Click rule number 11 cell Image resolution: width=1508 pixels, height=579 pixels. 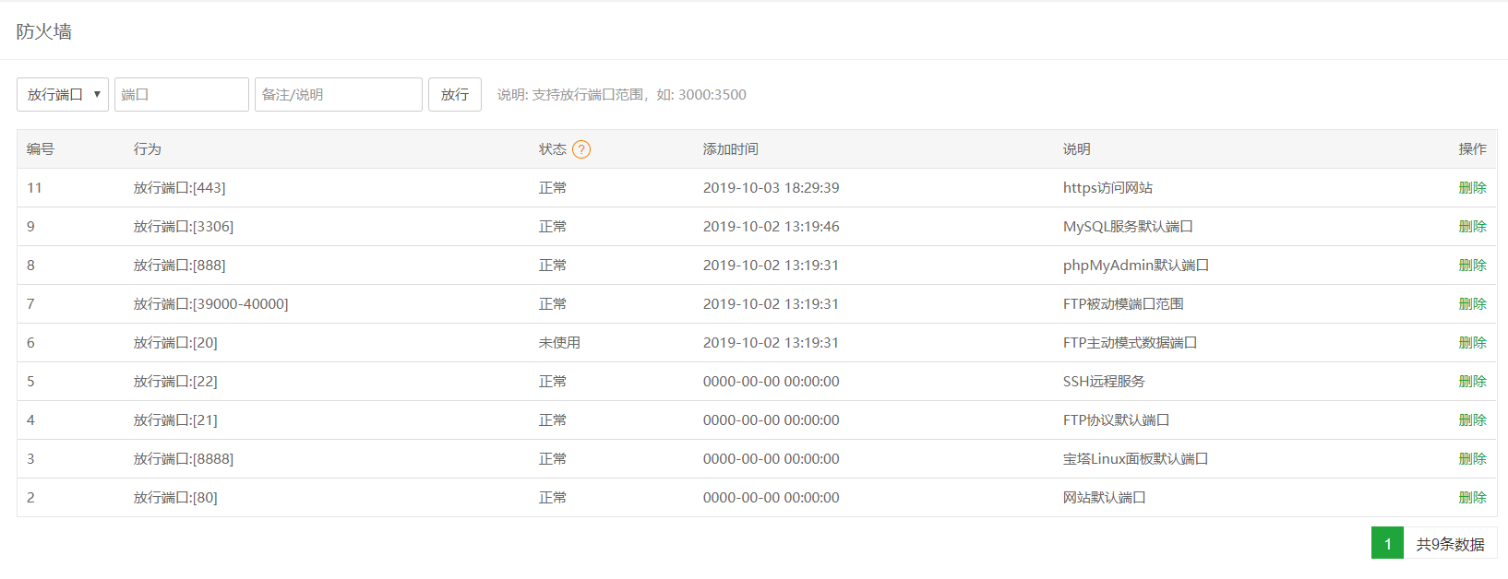point(34,188)
